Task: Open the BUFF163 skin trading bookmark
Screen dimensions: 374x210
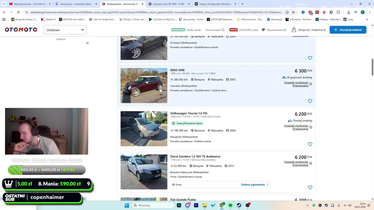Action: 72,19
